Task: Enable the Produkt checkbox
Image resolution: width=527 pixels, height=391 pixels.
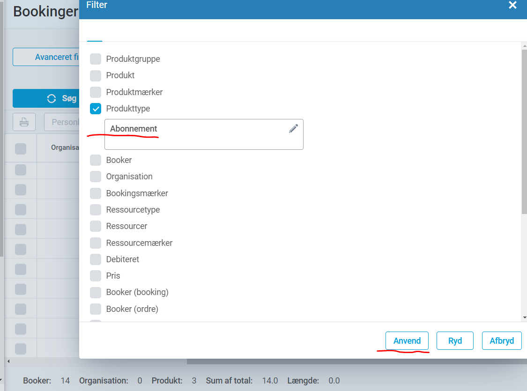Action: point(96,75)
